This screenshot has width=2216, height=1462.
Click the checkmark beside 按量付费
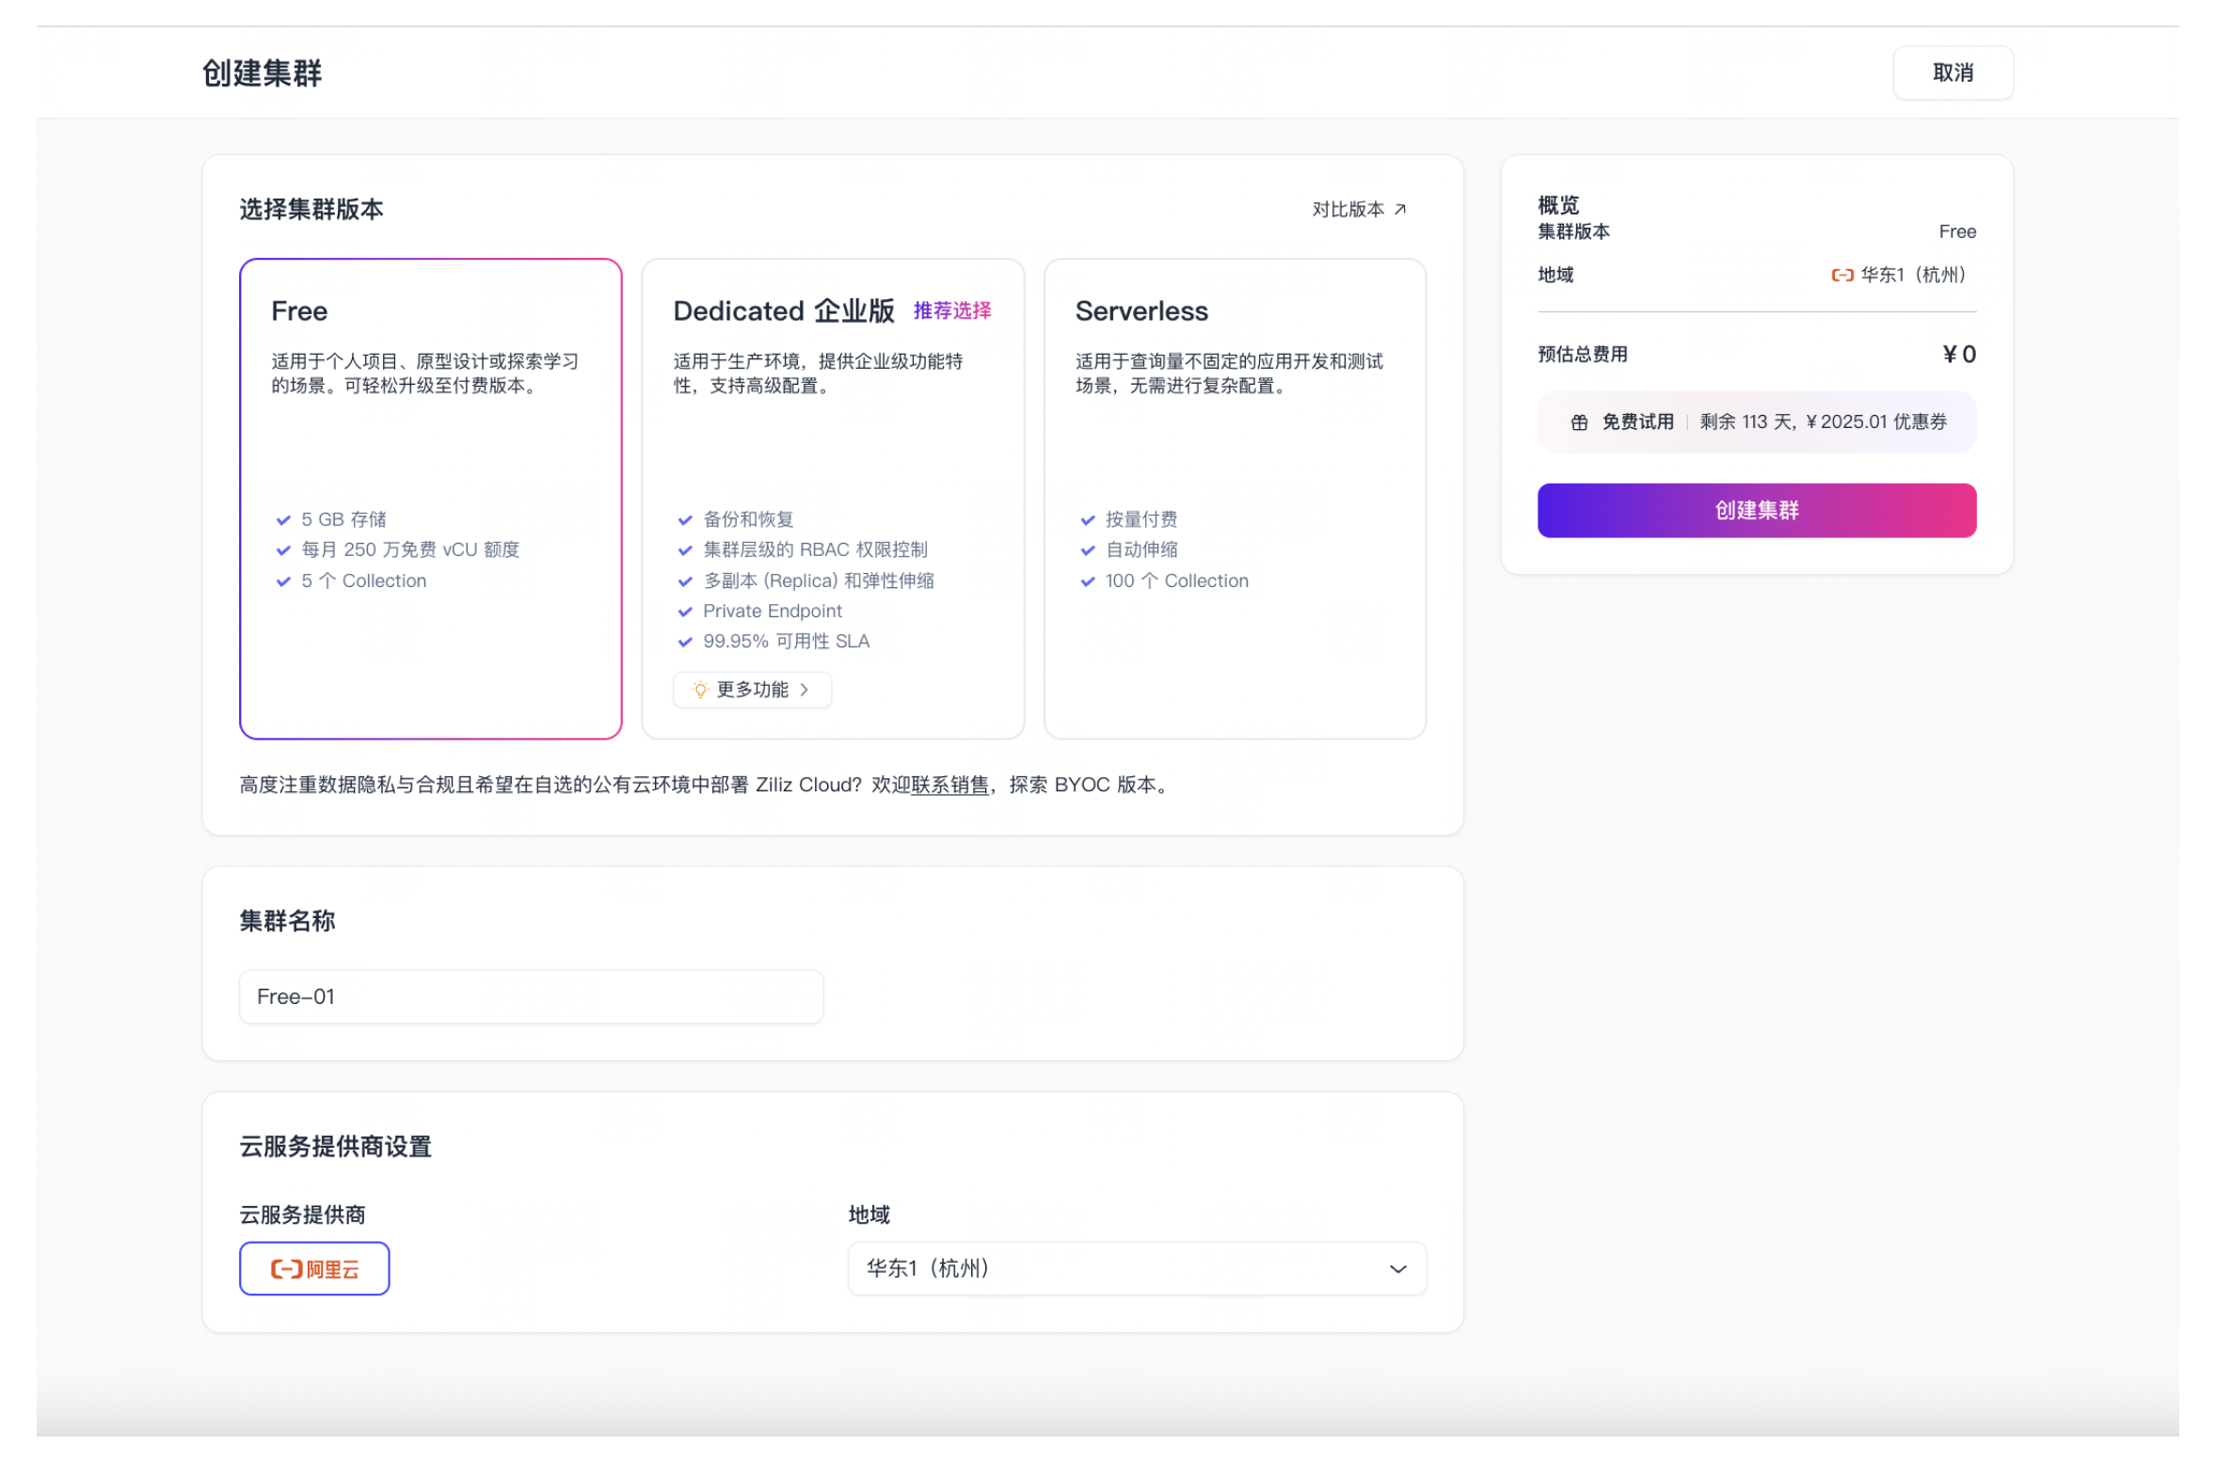coord(1087,518)
